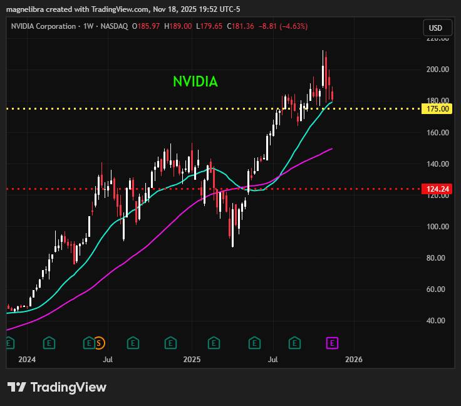This screenshot has height=406, width=461.
Task: Click the high value H189.00
Action: click(178, 26)
